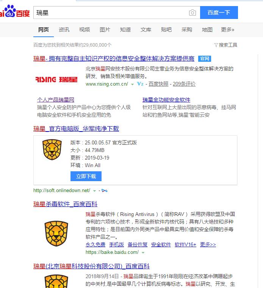Open the 图片 tab
Image resolution: width=263 pixels, height=288 pixels.
point(105,30)
